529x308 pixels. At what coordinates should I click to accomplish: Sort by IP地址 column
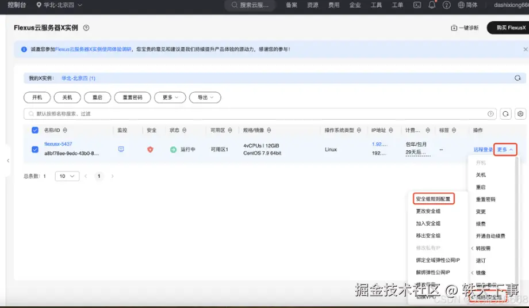click(390, 130)
